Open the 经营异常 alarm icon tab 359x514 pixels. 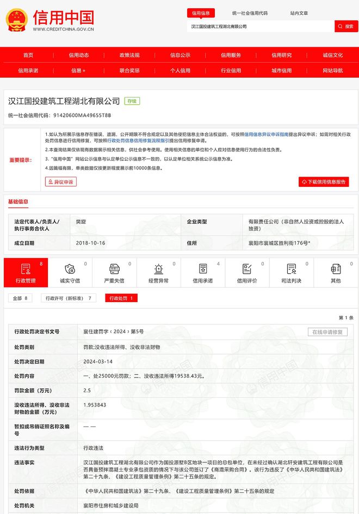click(x=158, y=273)
